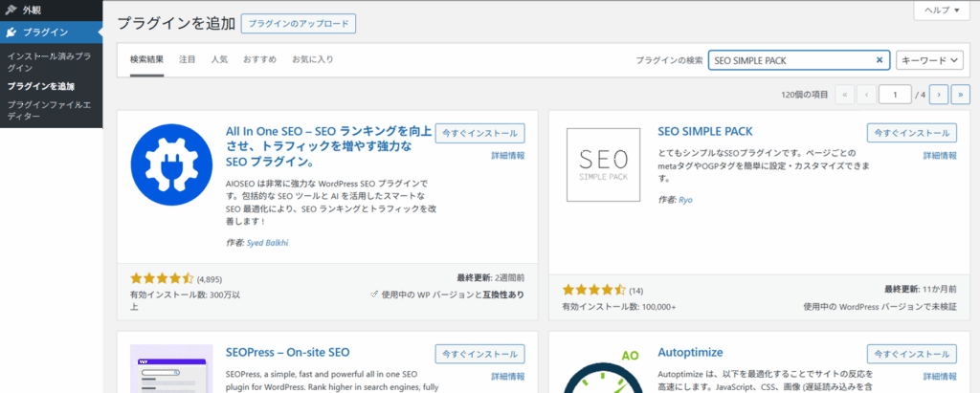This screenshot has width=980, height=393.
Task: Install the SEO SIMPLE PACK plugin
Action: tap(911, 133)
